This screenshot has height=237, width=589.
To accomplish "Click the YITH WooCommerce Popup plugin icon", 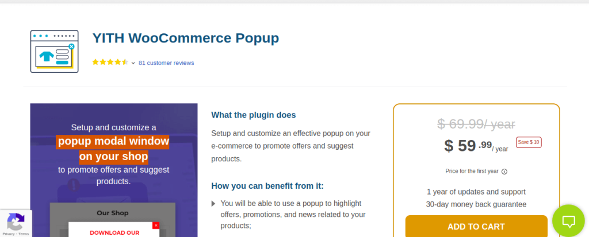I will 55,52.
